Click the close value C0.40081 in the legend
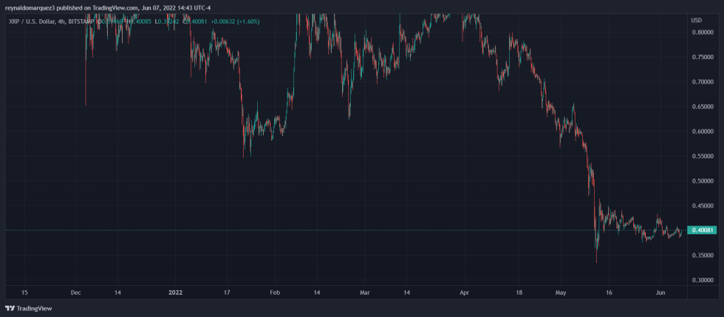Viewport: 724px width, 317px height. pos(195,21)
